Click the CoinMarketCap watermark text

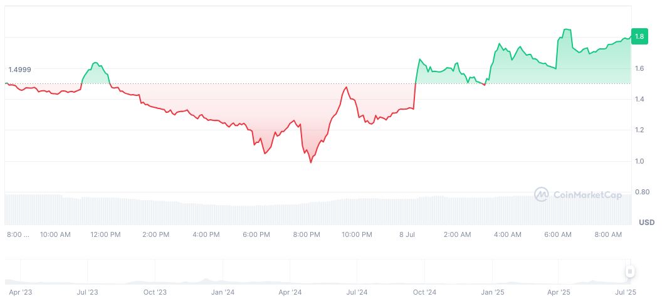587,196
